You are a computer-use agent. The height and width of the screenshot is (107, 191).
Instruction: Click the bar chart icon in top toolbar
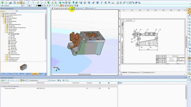coord(10,3)
